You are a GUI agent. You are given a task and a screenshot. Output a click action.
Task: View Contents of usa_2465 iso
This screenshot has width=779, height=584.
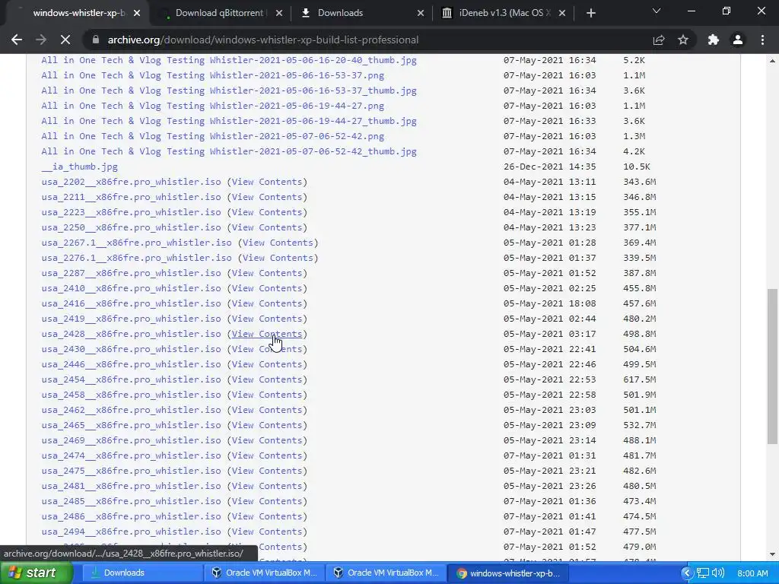(267, 425)
